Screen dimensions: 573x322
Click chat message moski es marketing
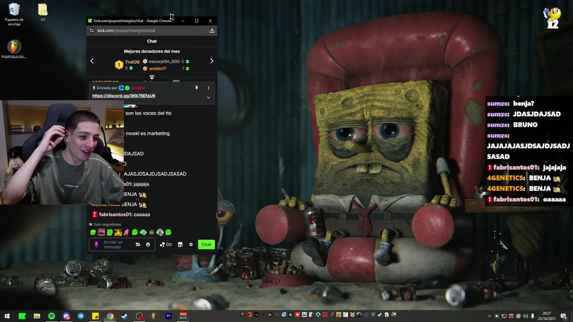click(148, 133)
